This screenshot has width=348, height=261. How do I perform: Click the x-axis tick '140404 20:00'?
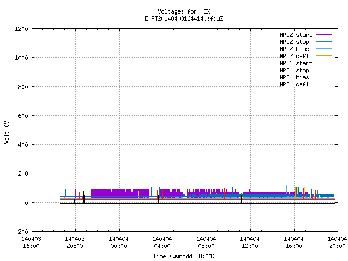pyautogui.click(x=337, y=243)
